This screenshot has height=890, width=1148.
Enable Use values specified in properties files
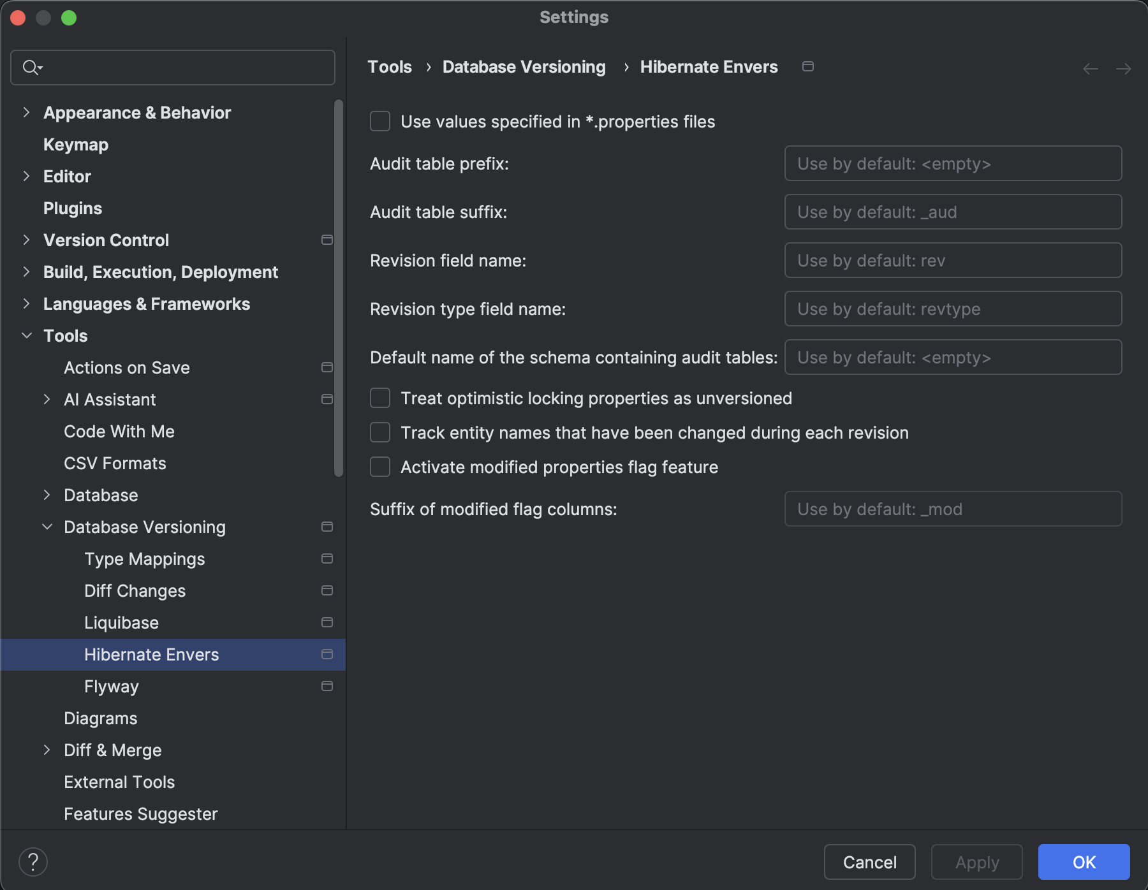[380, 121]
